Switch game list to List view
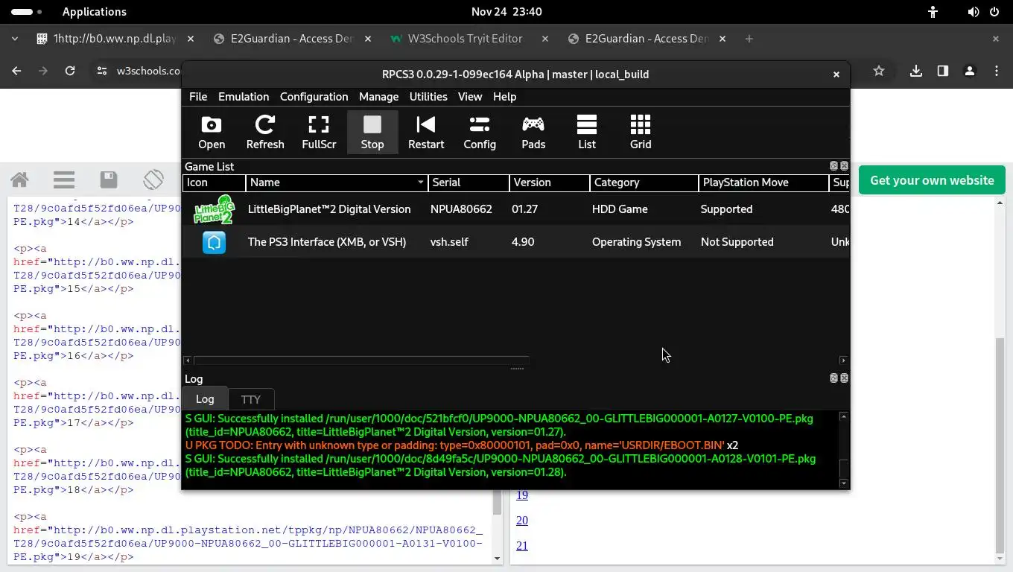The image size is (1013, 572). pyautogui.click(x=587, y=133)
